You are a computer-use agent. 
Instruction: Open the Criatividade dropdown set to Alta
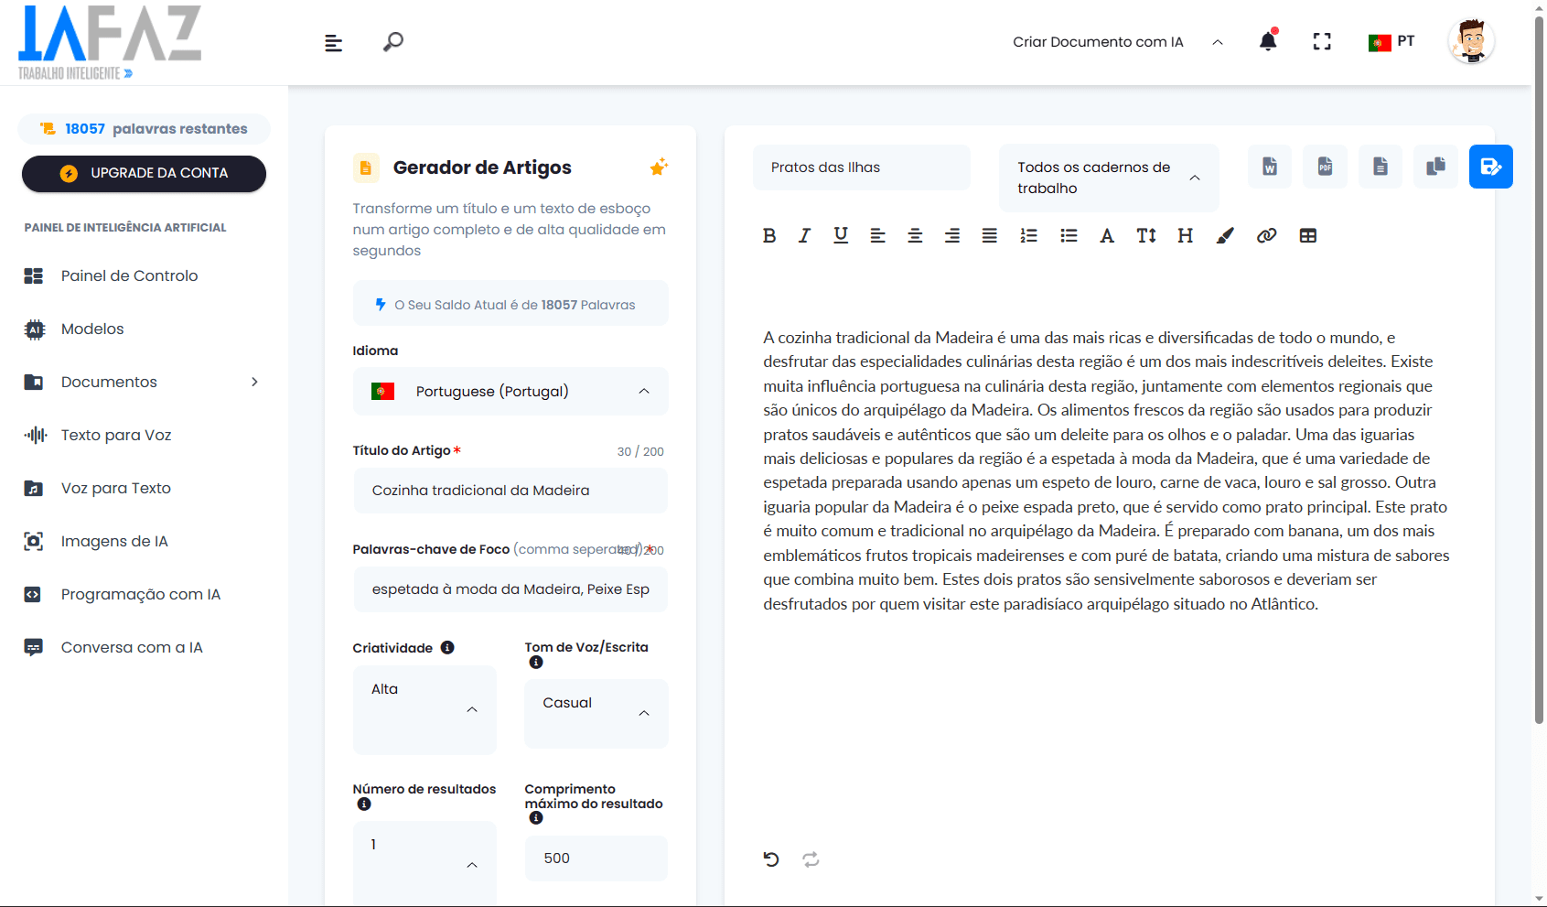tap(424, 709)
